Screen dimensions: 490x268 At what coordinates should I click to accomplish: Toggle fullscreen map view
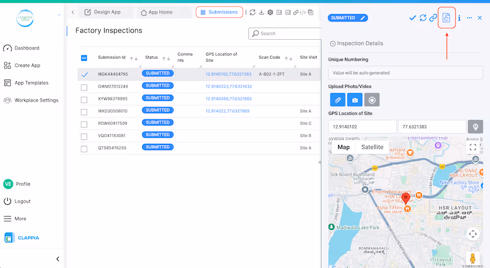pos(473,147)
